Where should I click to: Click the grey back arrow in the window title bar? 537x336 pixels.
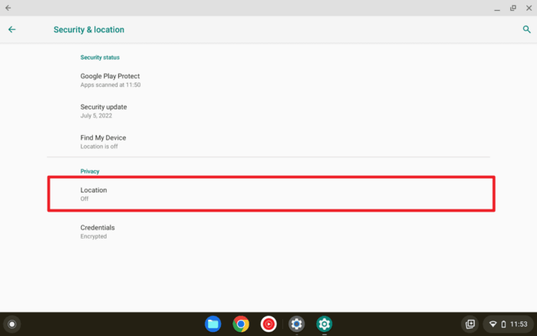8,8
